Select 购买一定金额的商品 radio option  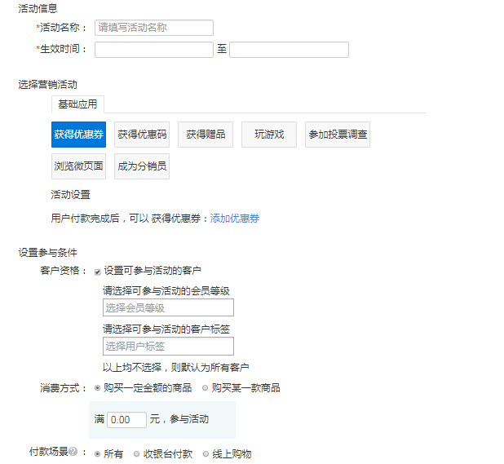99,388
